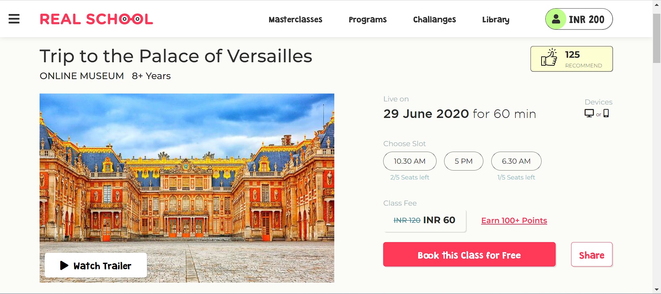Click Book this Class for Free
Screen dimensions: 661x294
coord(469,254)
